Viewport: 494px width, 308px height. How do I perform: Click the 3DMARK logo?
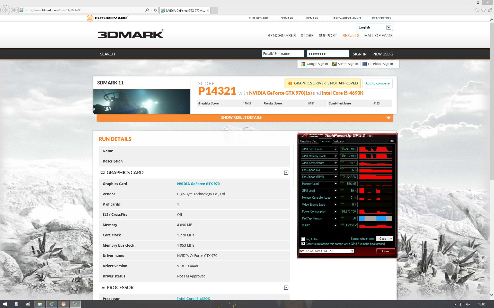tap(130, 34)
